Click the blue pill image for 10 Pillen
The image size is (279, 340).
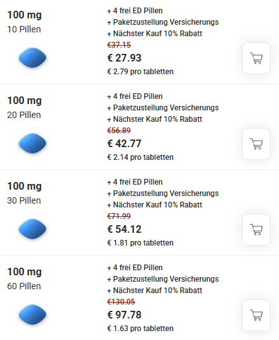[x=32, y=58]
